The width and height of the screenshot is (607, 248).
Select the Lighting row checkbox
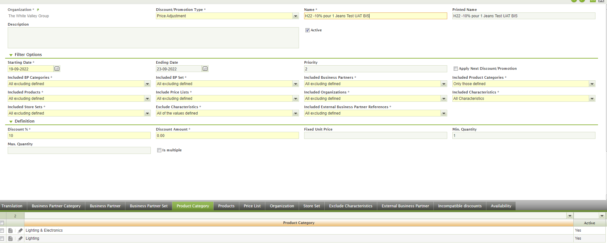(x=2, y=238)
